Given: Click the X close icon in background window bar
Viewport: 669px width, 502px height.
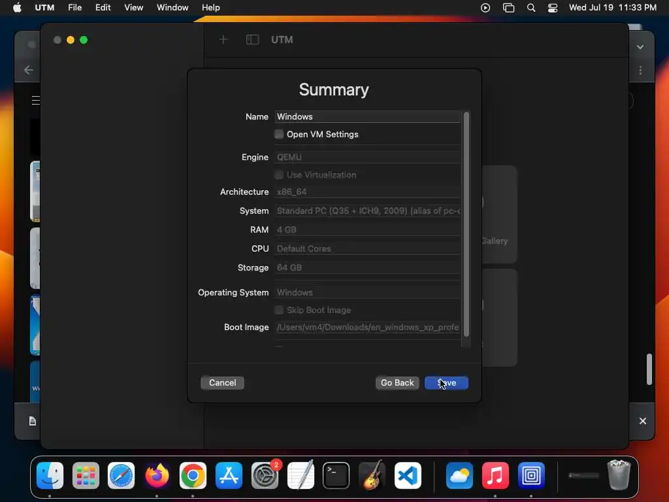Looking at the screenshot, I should [643, 421].
